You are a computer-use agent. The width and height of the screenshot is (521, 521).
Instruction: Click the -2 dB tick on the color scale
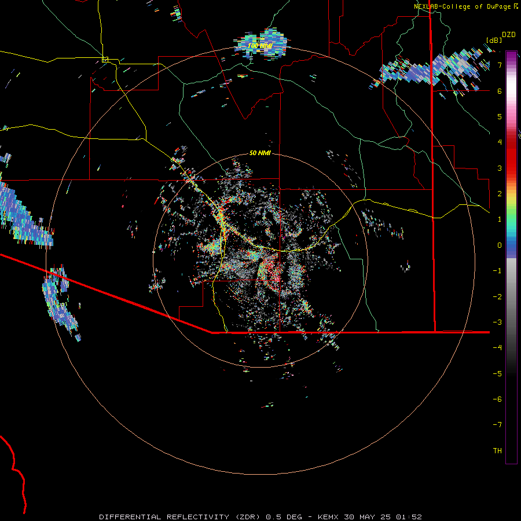(x=497, y=297)
